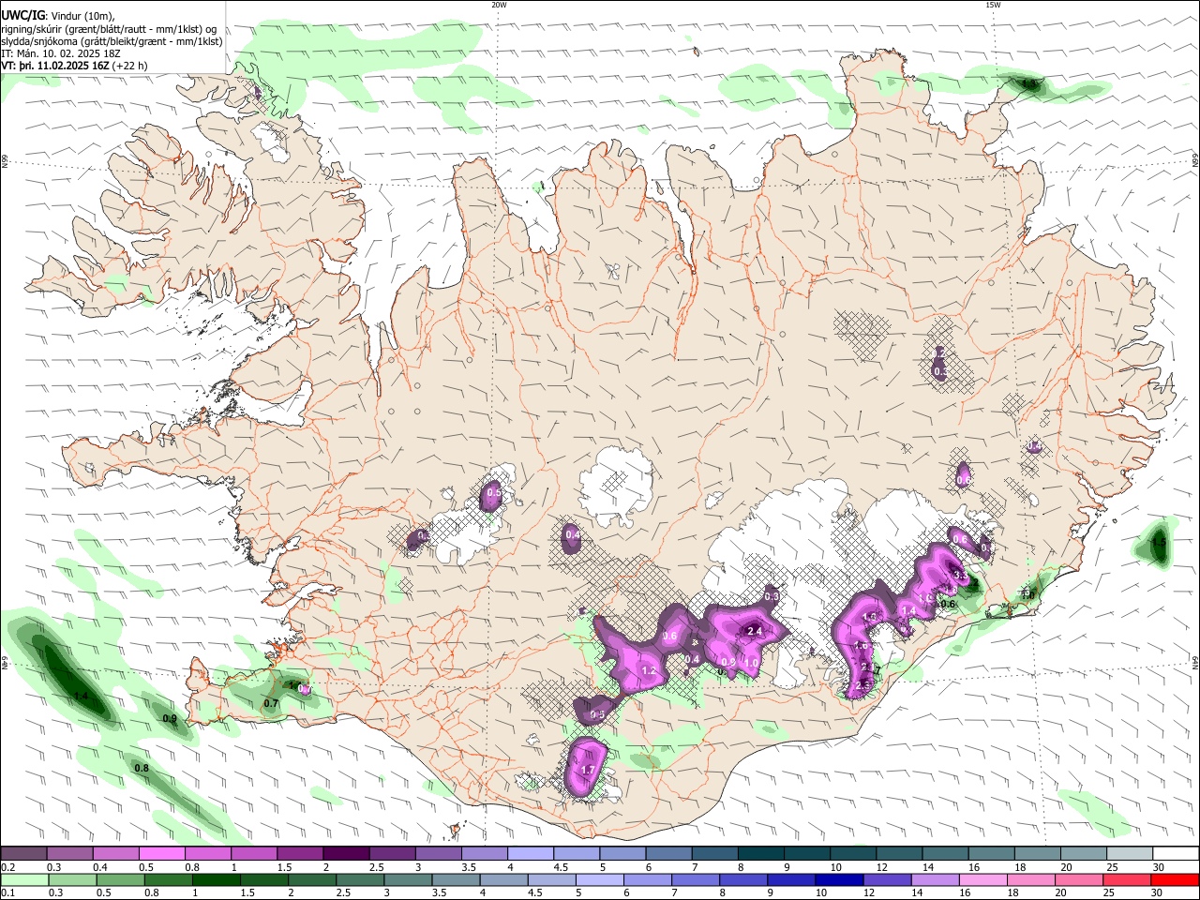Pick the lightest green 0.1 swatch in rain legend
This screenshot has height=900, width=1200.
tap(23, 880)
